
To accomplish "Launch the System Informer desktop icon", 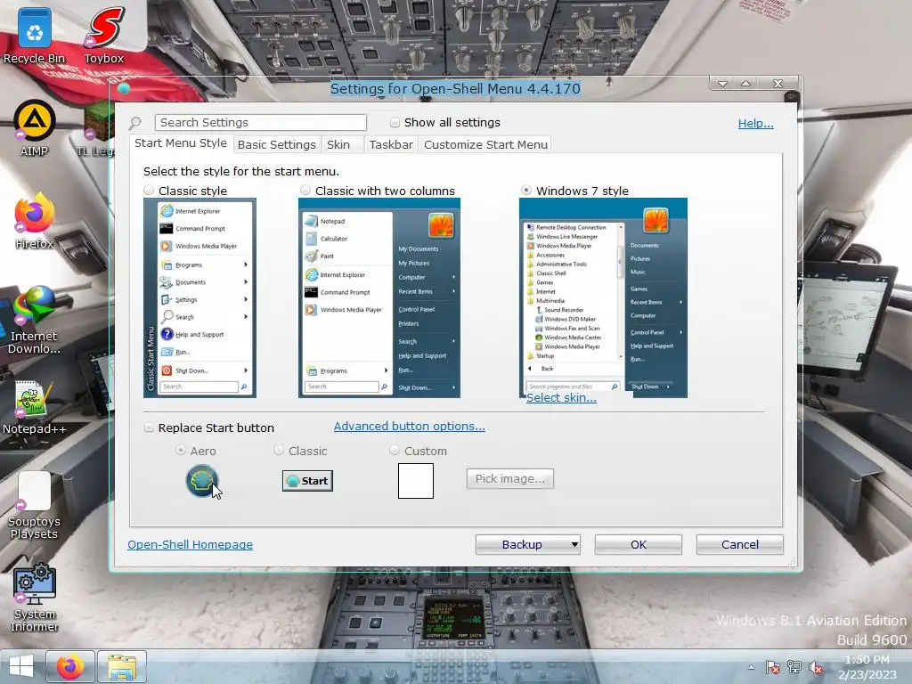I will click(x=35, y=598).
